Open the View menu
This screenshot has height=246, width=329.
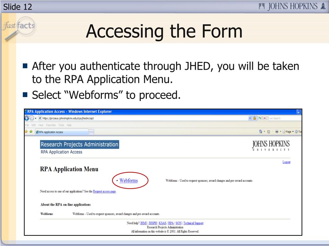point(41,125)
